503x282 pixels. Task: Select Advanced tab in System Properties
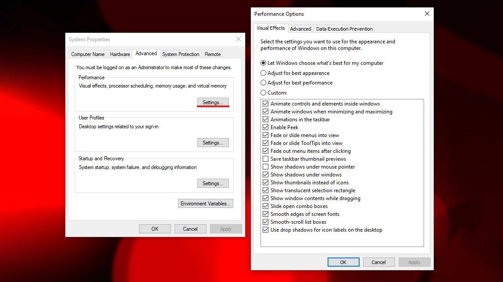click(x=146, y=53)
